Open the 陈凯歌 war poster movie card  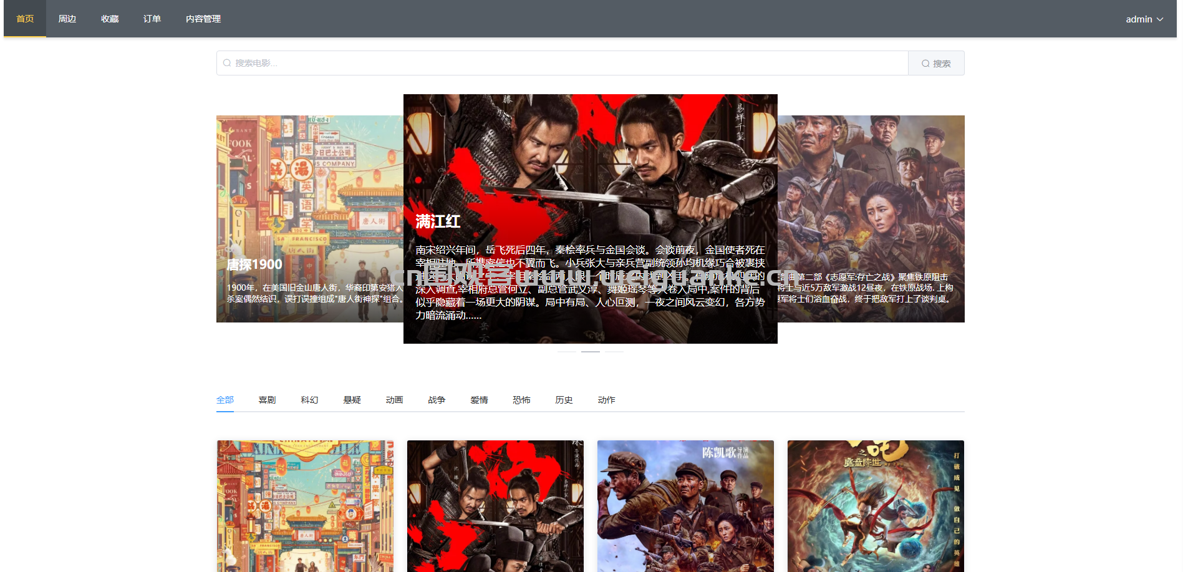[685, 506]
